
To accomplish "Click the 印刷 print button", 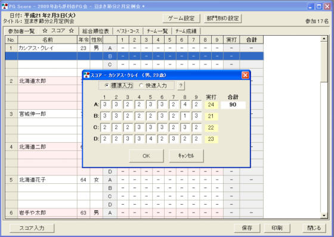I will coord(277,228).
